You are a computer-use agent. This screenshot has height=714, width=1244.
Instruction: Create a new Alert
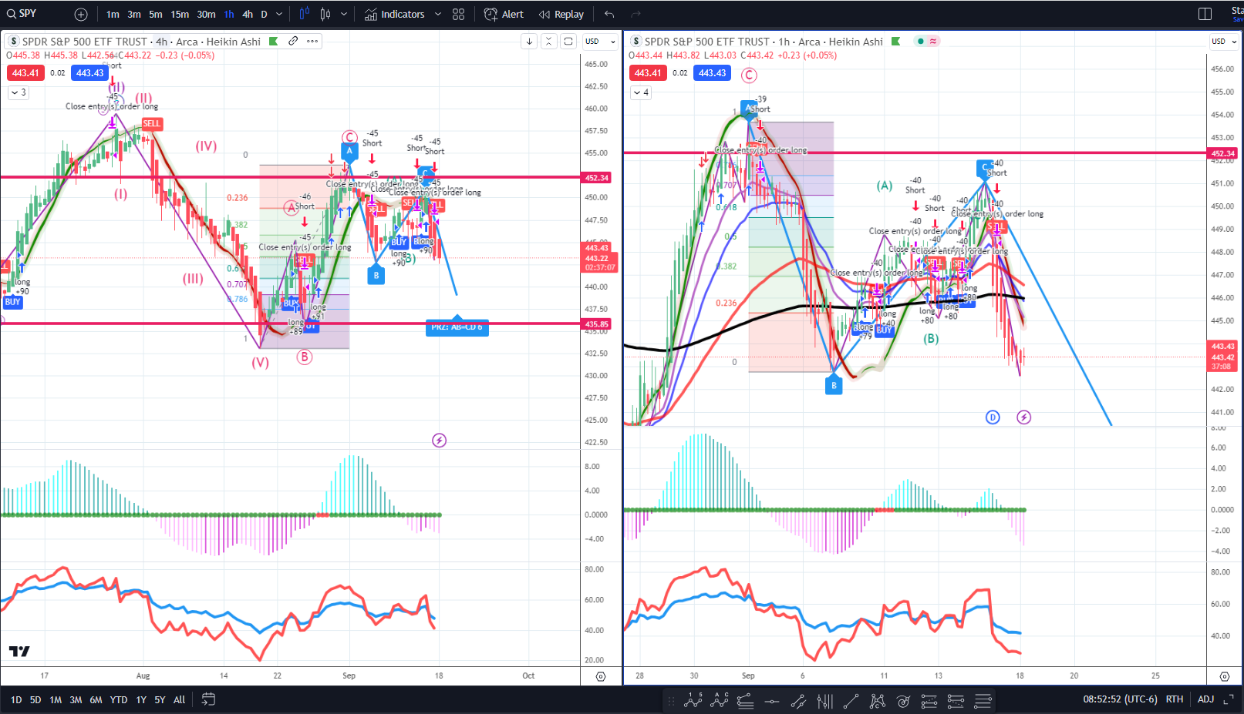(x=504, y=14)
